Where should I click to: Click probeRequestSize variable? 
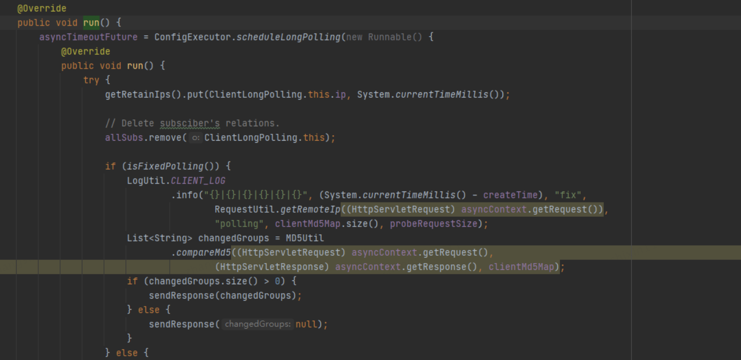click(434, 224)
